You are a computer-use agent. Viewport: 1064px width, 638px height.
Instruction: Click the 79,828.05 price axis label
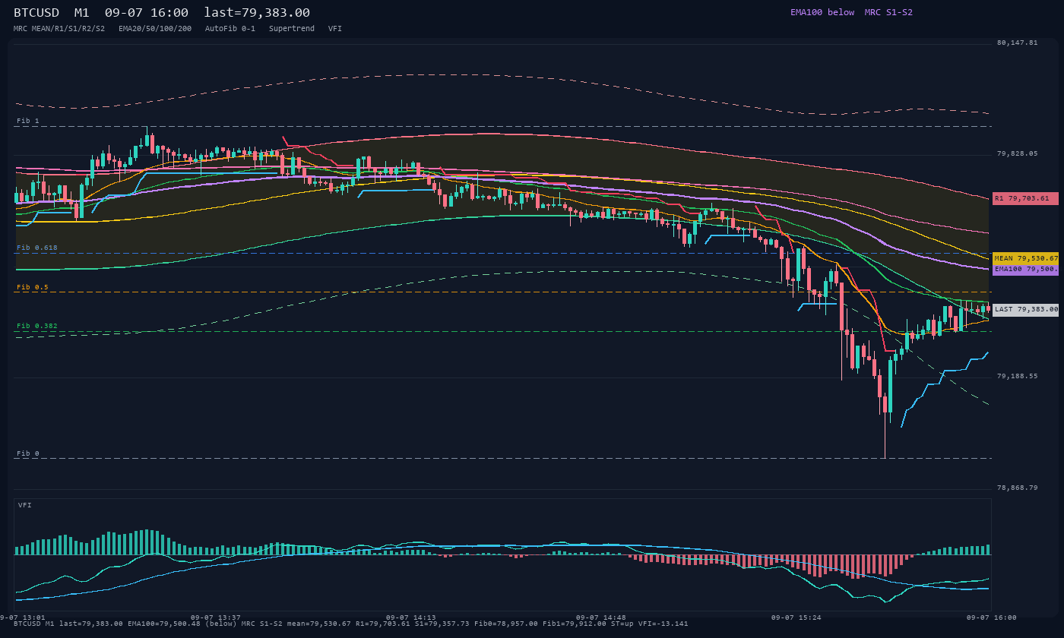pyautogui.click(x=1017, y=153)
